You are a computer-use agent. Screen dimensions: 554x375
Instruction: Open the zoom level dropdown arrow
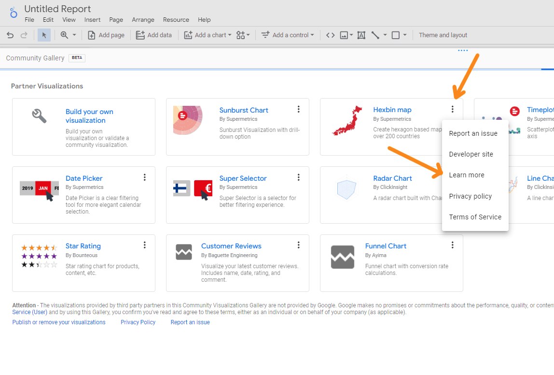tap(74, 35)
